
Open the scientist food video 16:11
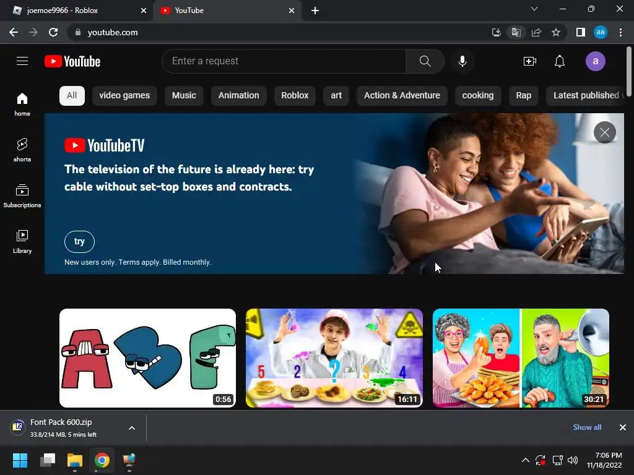(x=334, y=358)
